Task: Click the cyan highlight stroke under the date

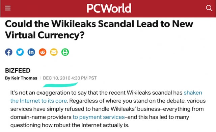Action: (x=60, y=85)
